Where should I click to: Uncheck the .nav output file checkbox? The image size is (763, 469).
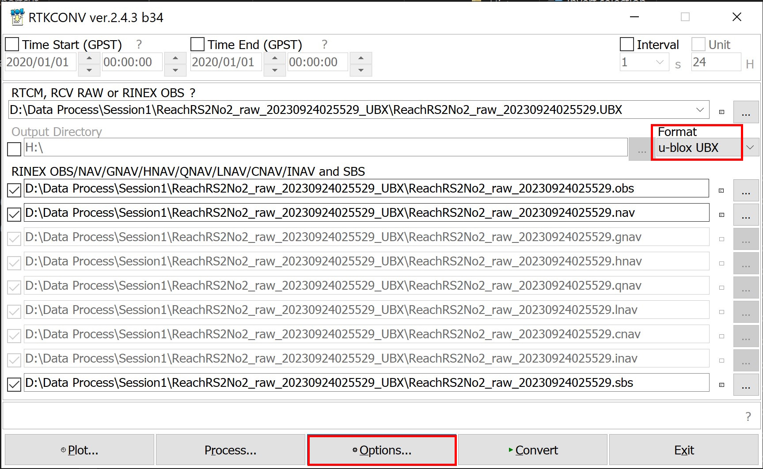click(x=14, y=215)
